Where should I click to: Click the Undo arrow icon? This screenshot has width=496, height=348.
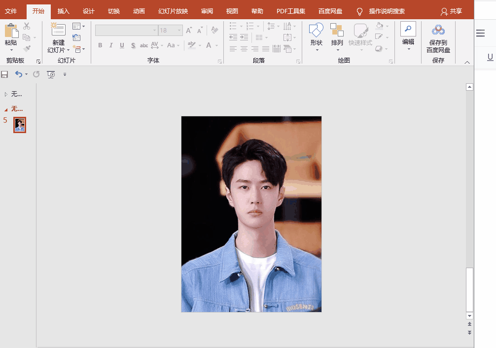point(19,74)
